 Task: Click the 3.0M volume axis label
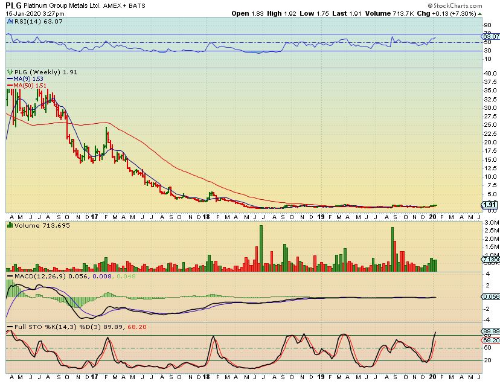(492, 222)
